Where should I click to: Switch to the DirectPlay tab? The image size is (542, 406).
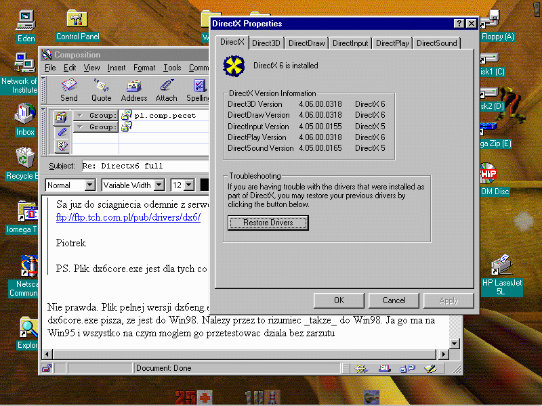coord(392,43)
